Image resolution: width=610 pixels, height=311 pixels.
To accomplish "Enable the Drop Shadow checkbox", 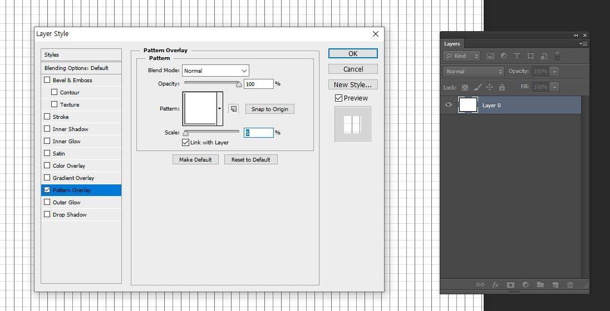I will (47, 214).
